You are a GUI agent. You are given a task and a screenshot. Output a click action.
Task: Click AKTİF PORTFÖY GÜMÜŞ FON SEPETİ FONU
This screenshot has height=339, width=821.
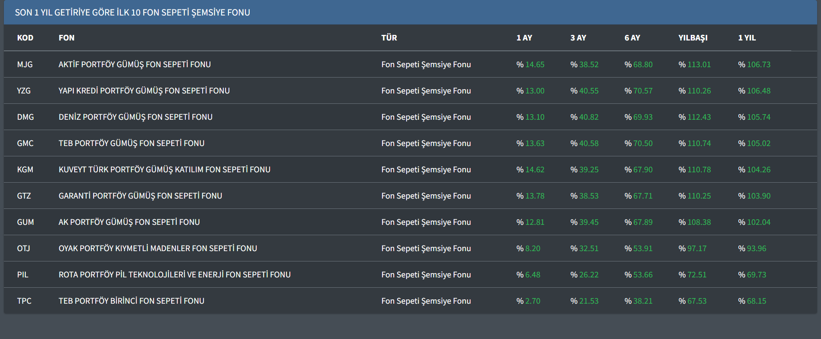pyautogui.click(x=135, y=65)
